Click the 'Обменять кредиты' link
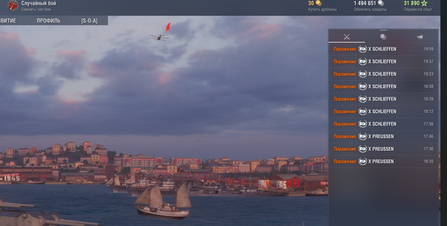 [x=370, y=10]
